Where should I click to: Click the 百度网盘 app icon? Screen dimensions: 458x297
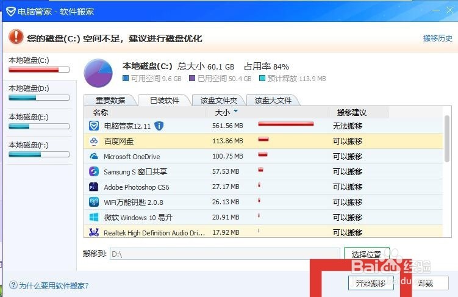[x=94, y=141]
